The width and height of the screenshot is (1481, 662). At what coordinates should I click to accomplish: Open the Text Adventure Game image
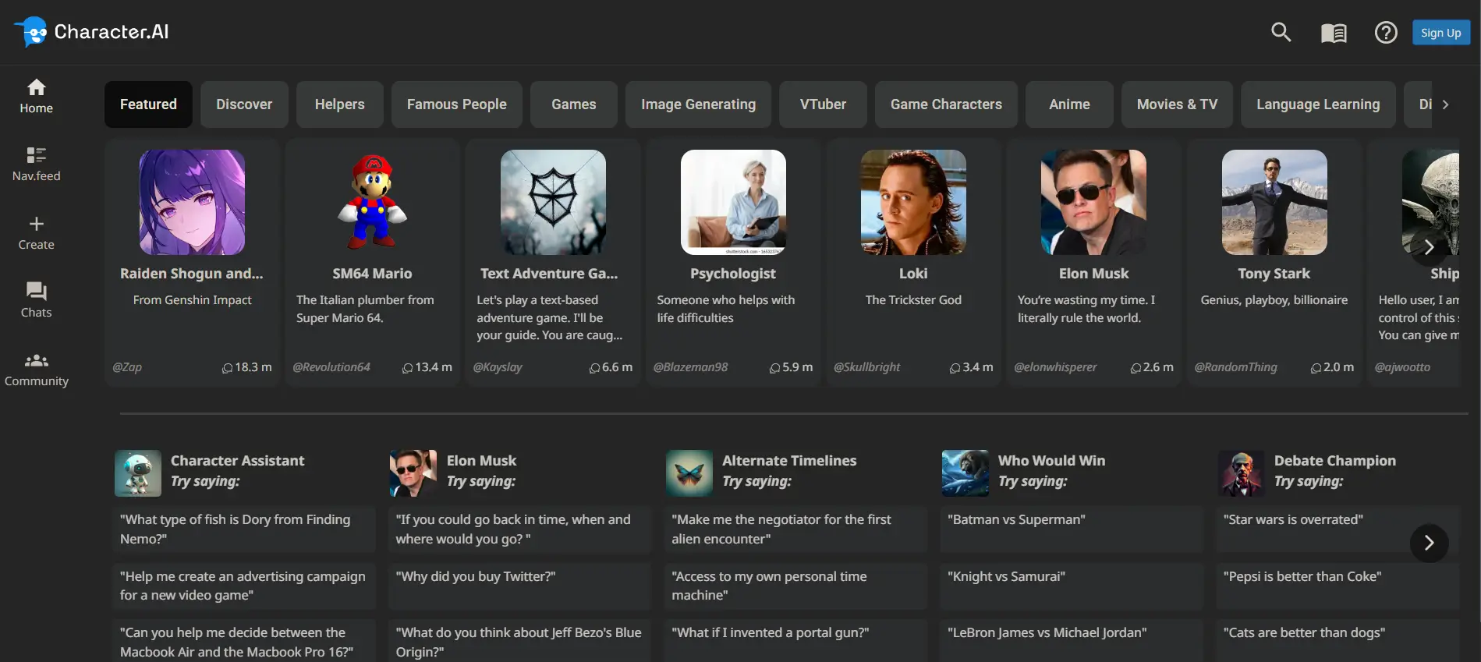(x=553, y=202)
